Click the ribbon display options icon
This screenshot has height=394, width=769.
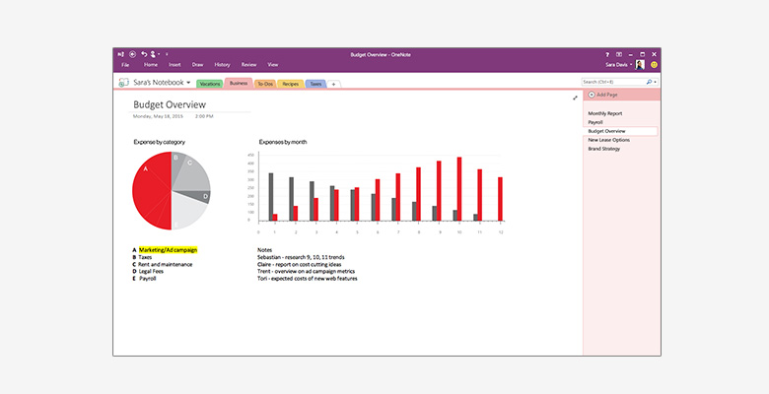point(619,53)
